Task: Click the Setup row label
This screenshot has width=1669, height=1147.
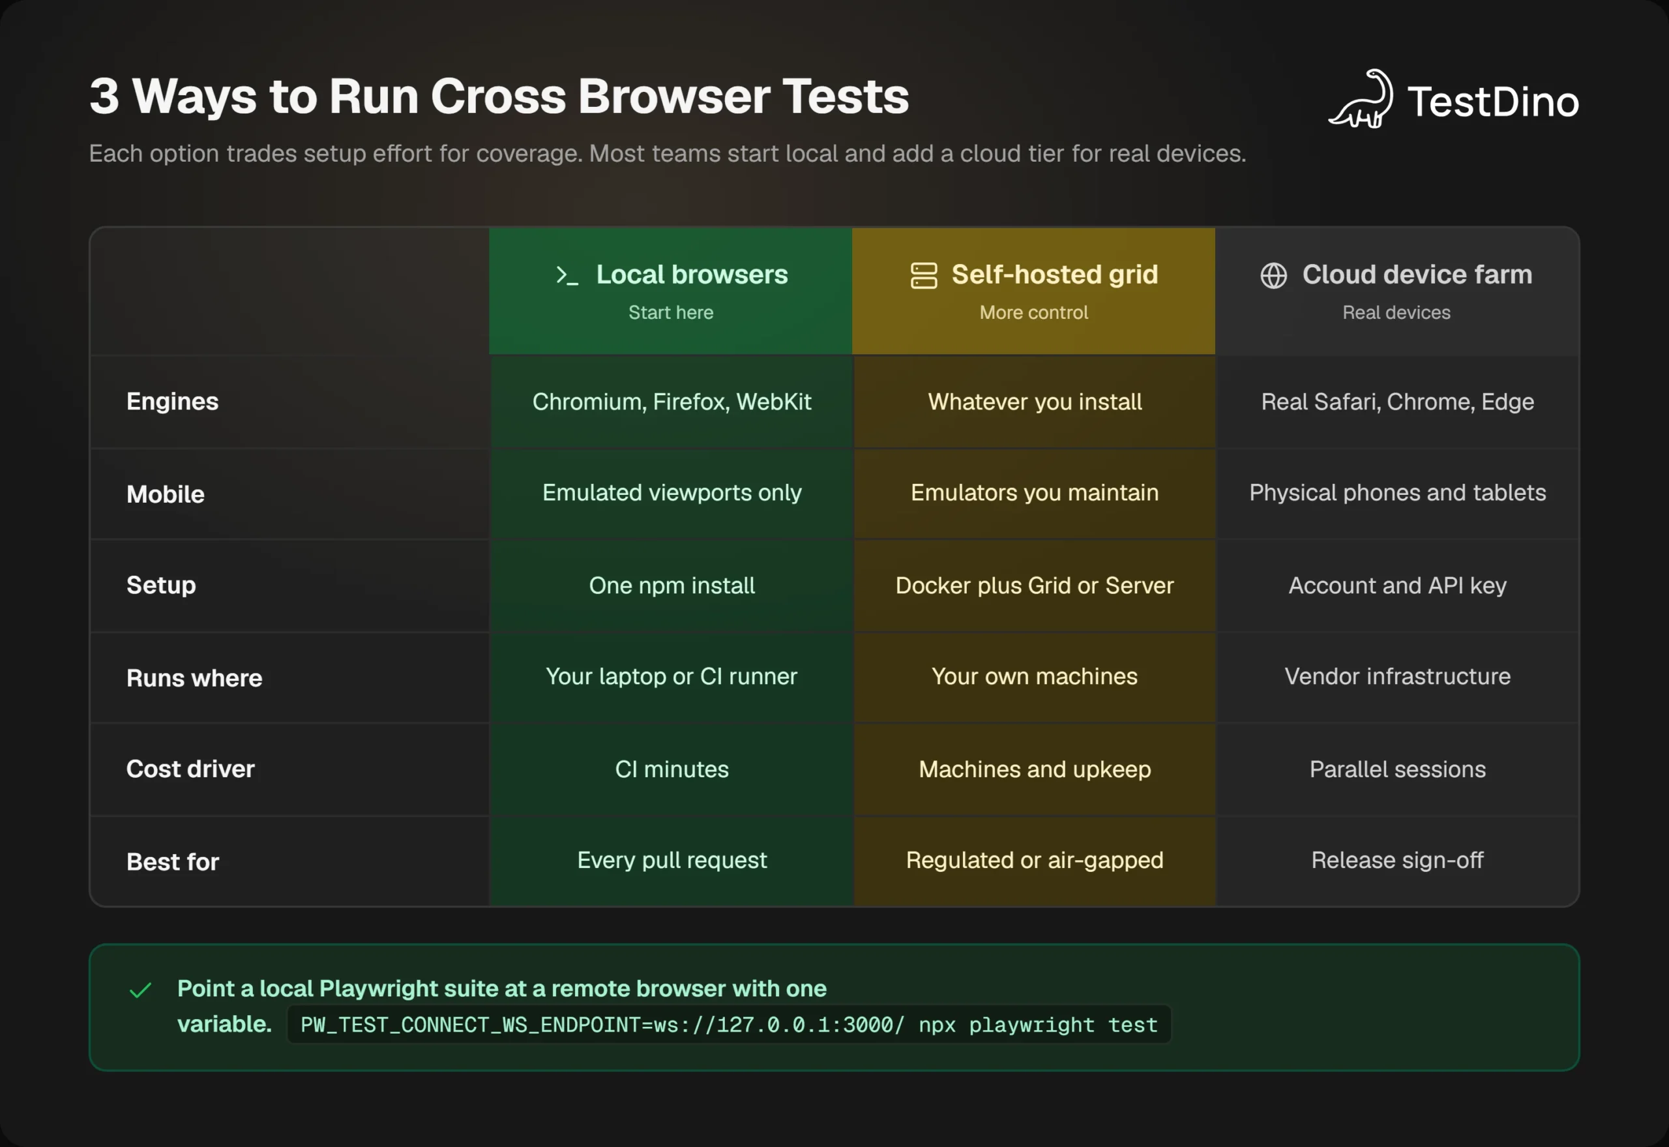Action: tap(161, 585)
